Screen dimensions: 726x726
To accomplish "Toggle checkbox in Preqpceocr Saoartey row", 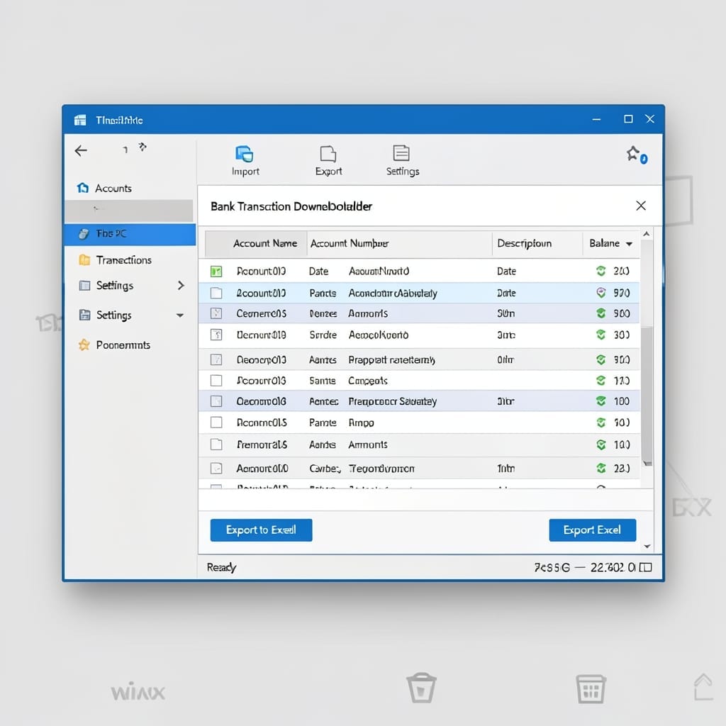I will tap(216, 401).
